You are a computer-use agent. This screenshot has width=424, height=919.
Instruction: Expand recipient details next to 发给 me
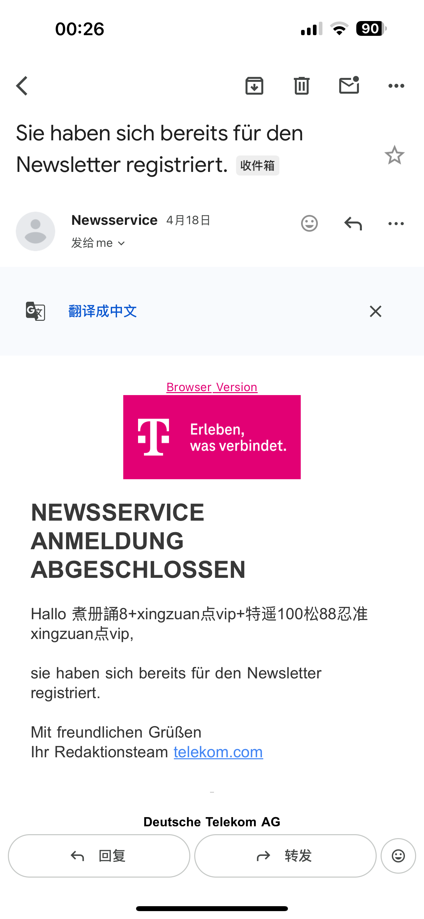[121, 243]
